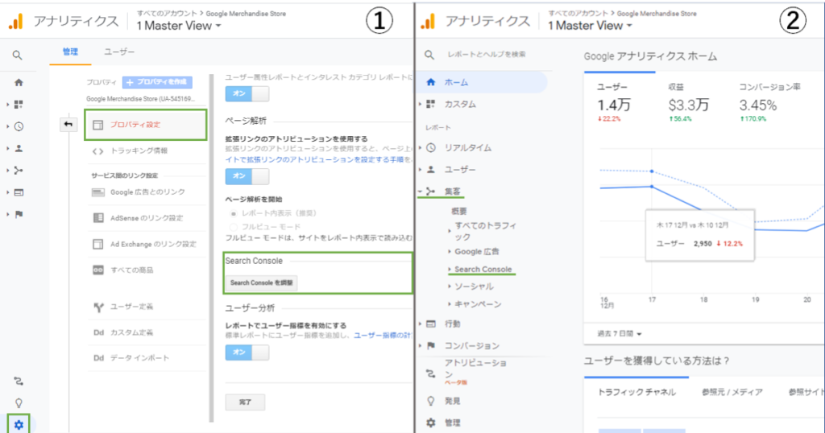Click Analytics logo in left panel header

tap(16, 21)
